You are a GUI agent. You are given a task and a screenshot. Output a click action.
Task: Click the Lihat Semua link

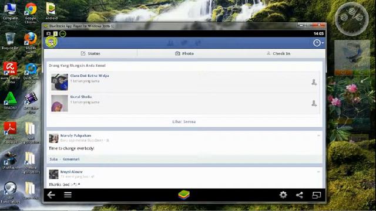point(184,121)
